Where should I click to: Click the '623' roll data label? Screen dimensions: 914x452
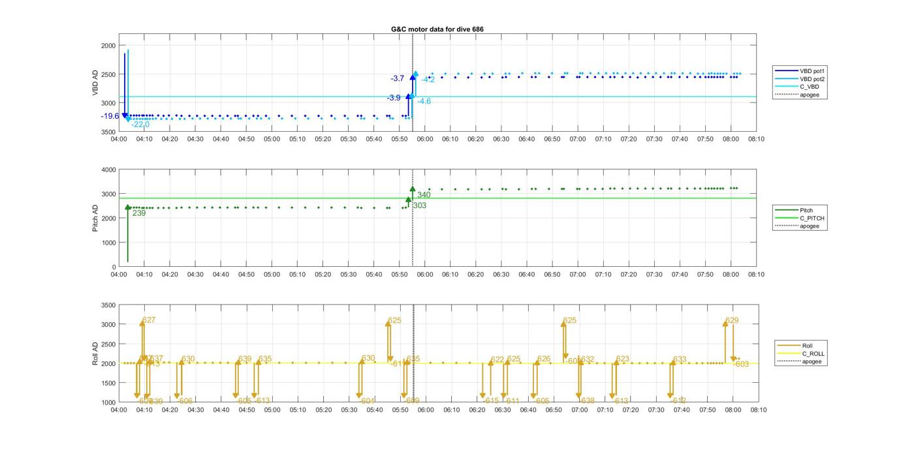(x=623, y=359)
